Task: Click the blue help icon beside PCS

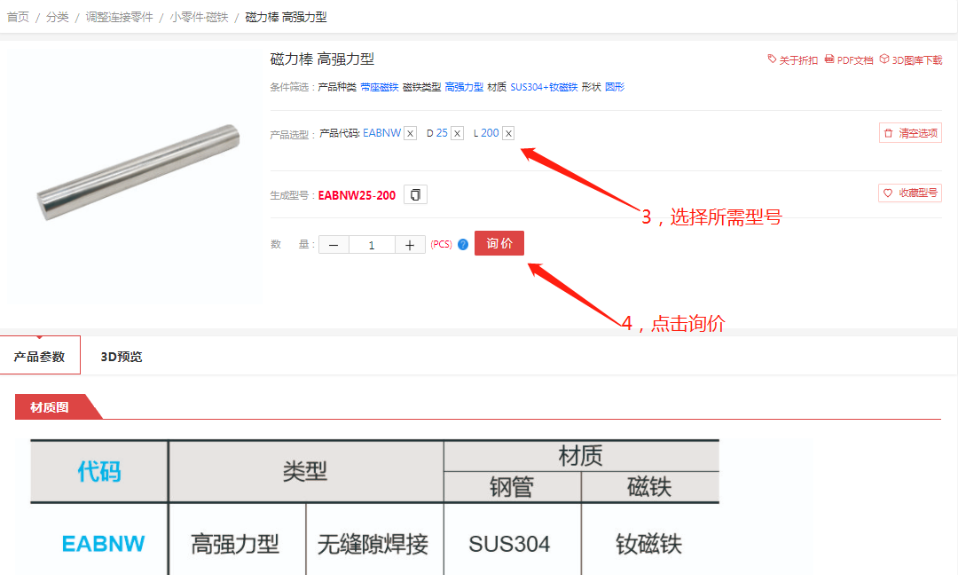Action: coord(463,245)
